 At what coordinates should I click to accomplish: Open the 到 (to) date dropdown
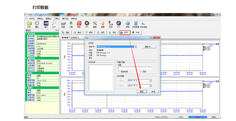[x=150, y=86]
